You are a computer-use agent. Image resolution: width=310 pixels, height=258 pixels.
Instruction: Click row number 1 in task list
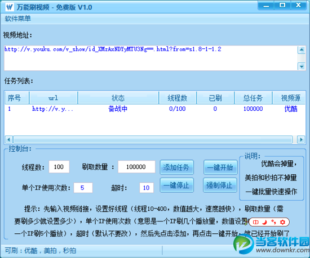point(9,109)
